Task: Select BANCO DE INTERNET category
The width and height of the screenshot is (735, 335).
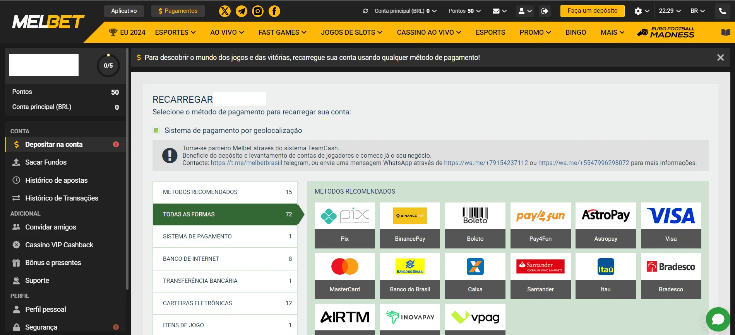Action: [225, 259]
